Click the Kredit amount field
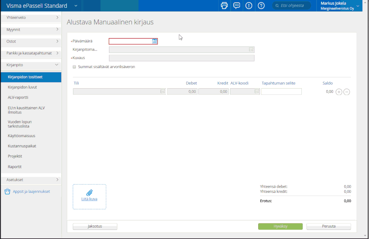The width and height of the screenshot is (369, 239). pos(213,92)
